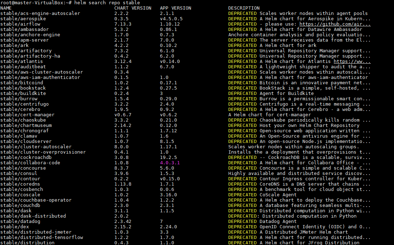This screenshot has width=394, height=245.
Task: Click stable/couchdb name
Action: [20, 206]
